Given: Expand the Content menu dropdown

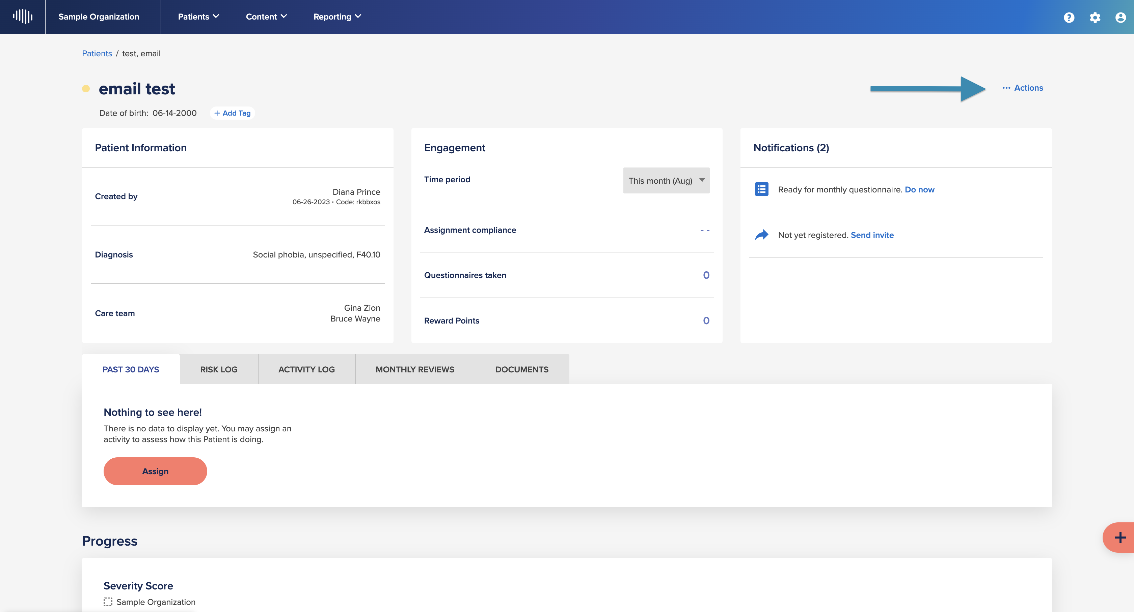Looking at the screenshot, I should 266,17.
